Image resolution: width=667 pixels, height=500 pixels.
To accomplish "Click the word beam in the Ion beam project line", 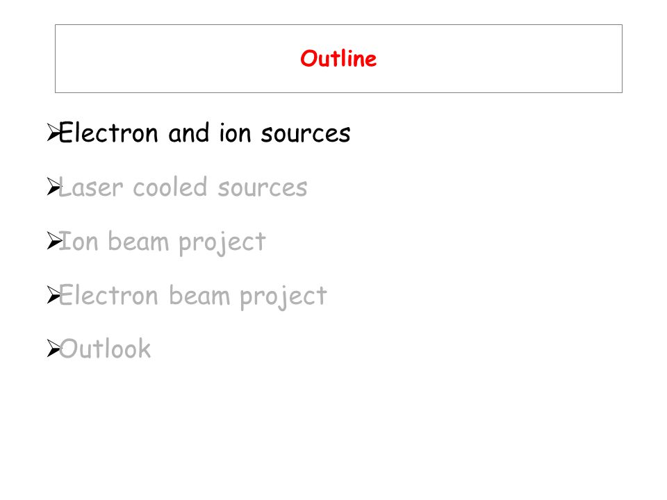I will [138, 242].
